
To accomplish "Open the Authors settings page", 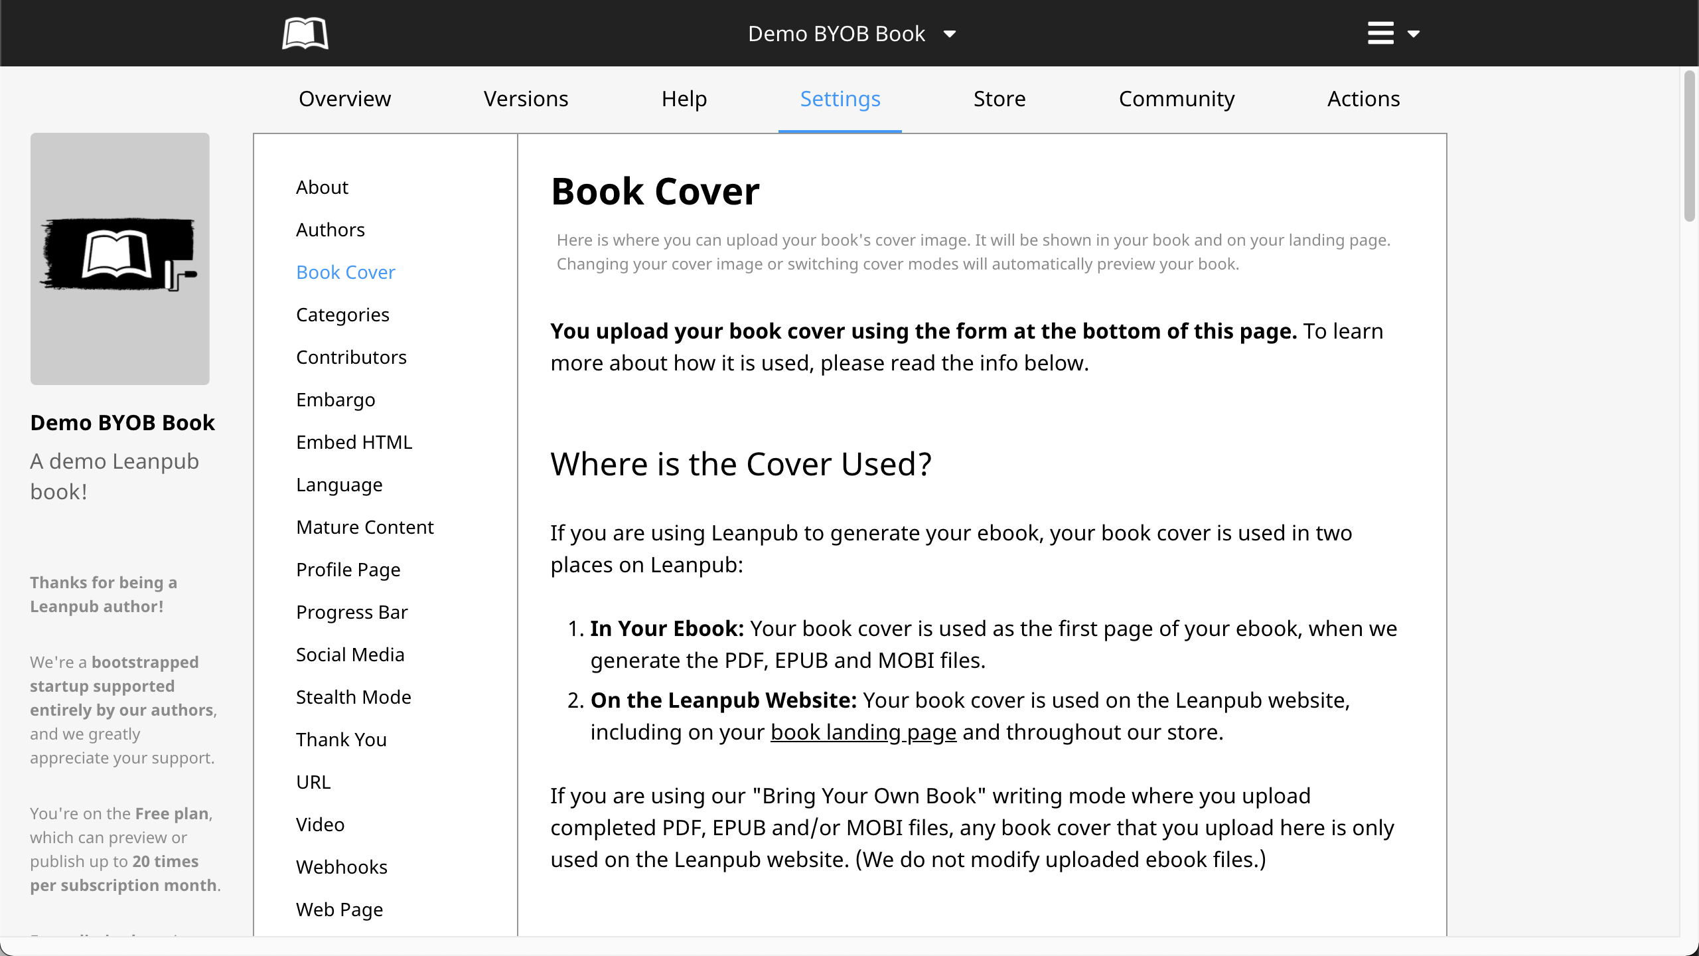I will pos(331,230).
